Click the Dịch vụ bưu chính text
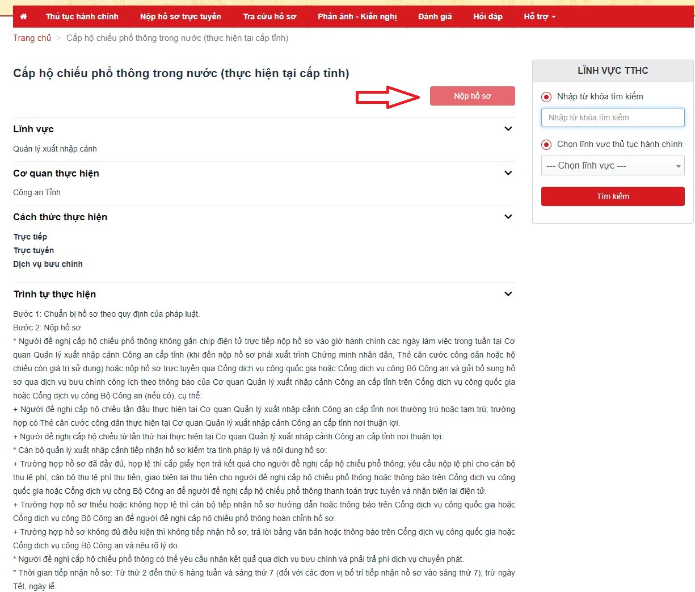Image resolution: width=695 pixels, height=592 pixels. click(x=48, y=264)
